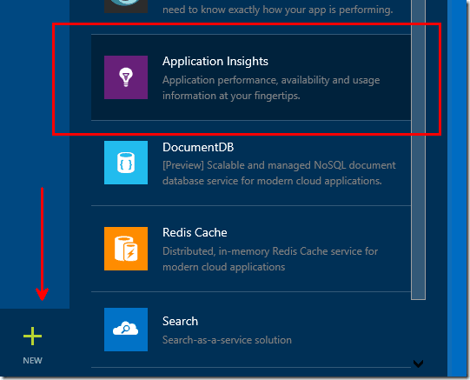Click the Search cloud magnifier icon
This screenshot has height=380, width=470.
[126, 330]
